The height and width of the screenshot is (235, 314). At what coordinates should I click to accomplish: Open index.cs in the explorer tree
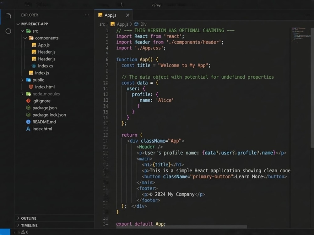click(x=46, y=66)
